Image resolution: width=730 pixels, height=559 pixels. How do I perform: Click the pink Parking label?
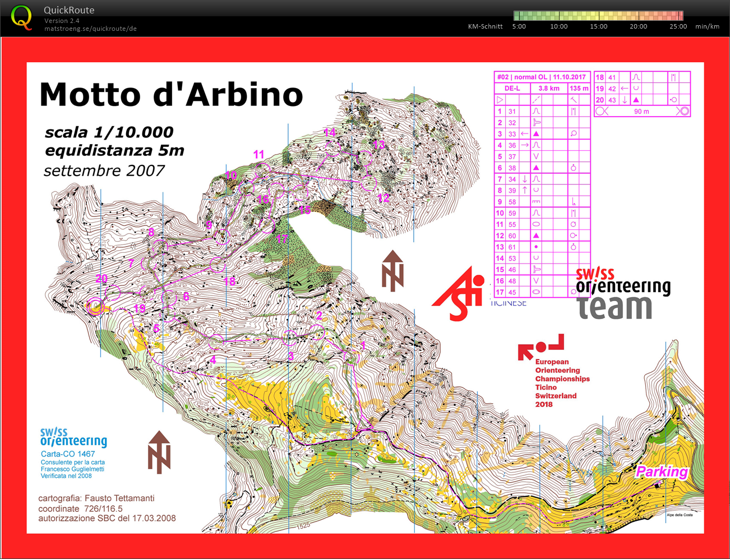(x=662, y=472)
